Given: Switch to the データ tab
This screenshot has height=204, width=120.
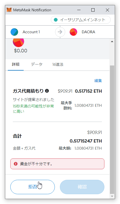Looking at the screenshot, I should click(37, 64).
